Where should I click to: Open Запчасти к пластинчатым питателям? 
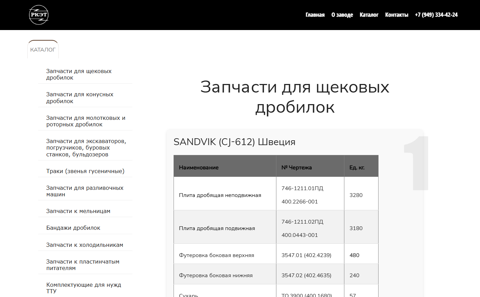(83, 265)
